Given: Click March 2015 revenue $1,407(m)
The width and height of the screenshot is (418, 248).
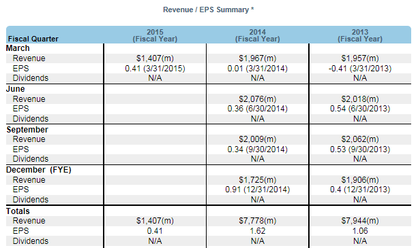Looking at the screenshot, I should click(155, 58).
